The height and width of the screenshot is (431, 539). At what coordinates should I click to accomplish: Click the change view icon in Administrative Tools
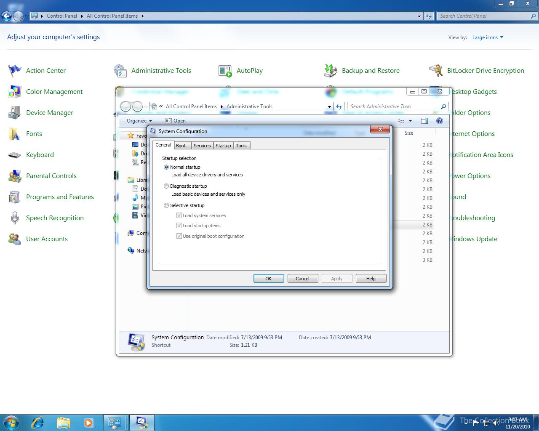coord(401,121)
